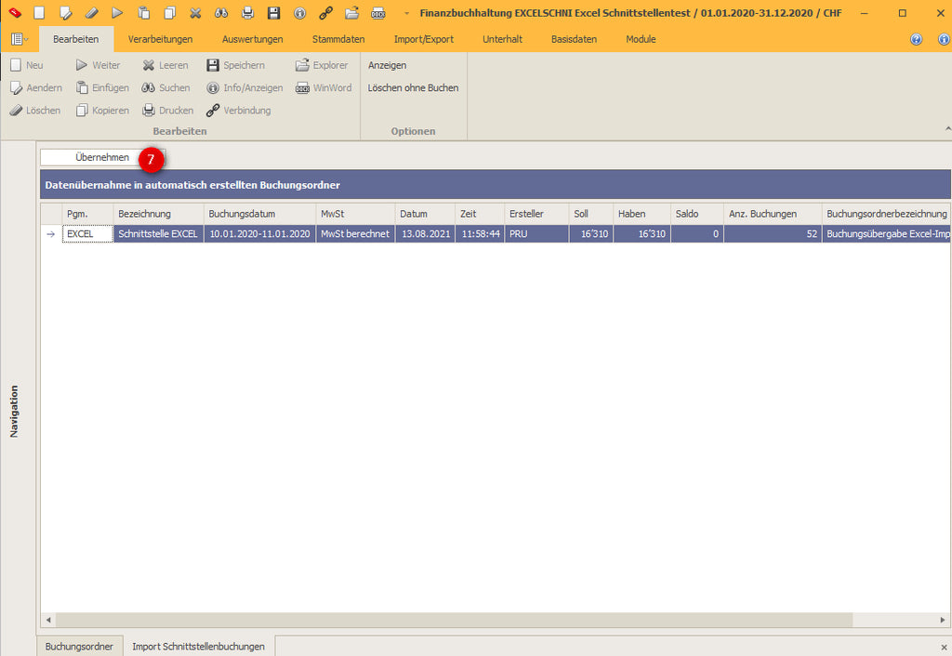Click Löschen ohne Buchen option
Viewport: 952px width, 656px height.
(413, 88)
